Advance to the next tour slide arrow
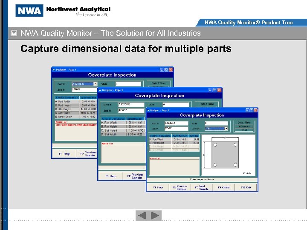The height and width of the screenshot is (230, 307). click(155, 216)
